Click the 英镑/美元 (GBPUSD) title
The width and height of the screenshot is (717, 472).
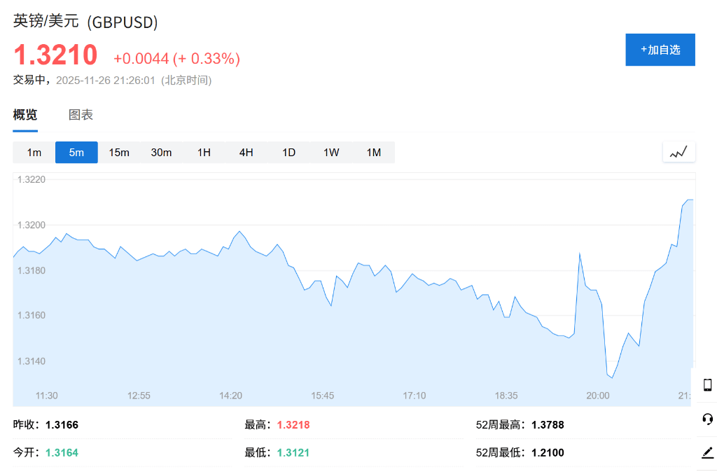85,22
